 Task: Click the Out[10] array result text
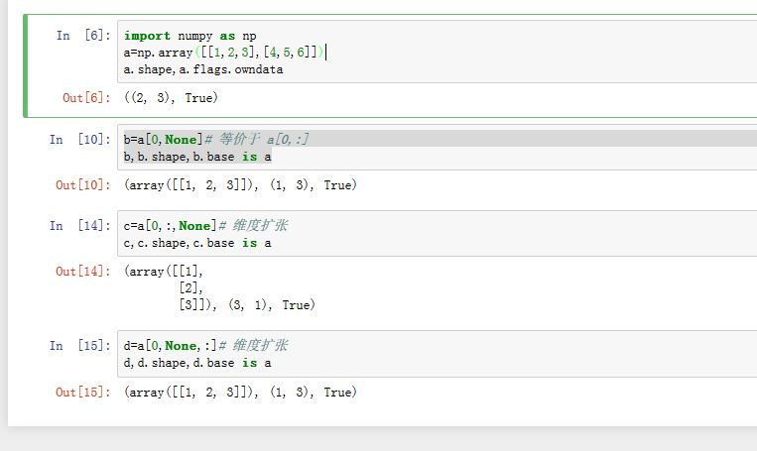[239, 185]
